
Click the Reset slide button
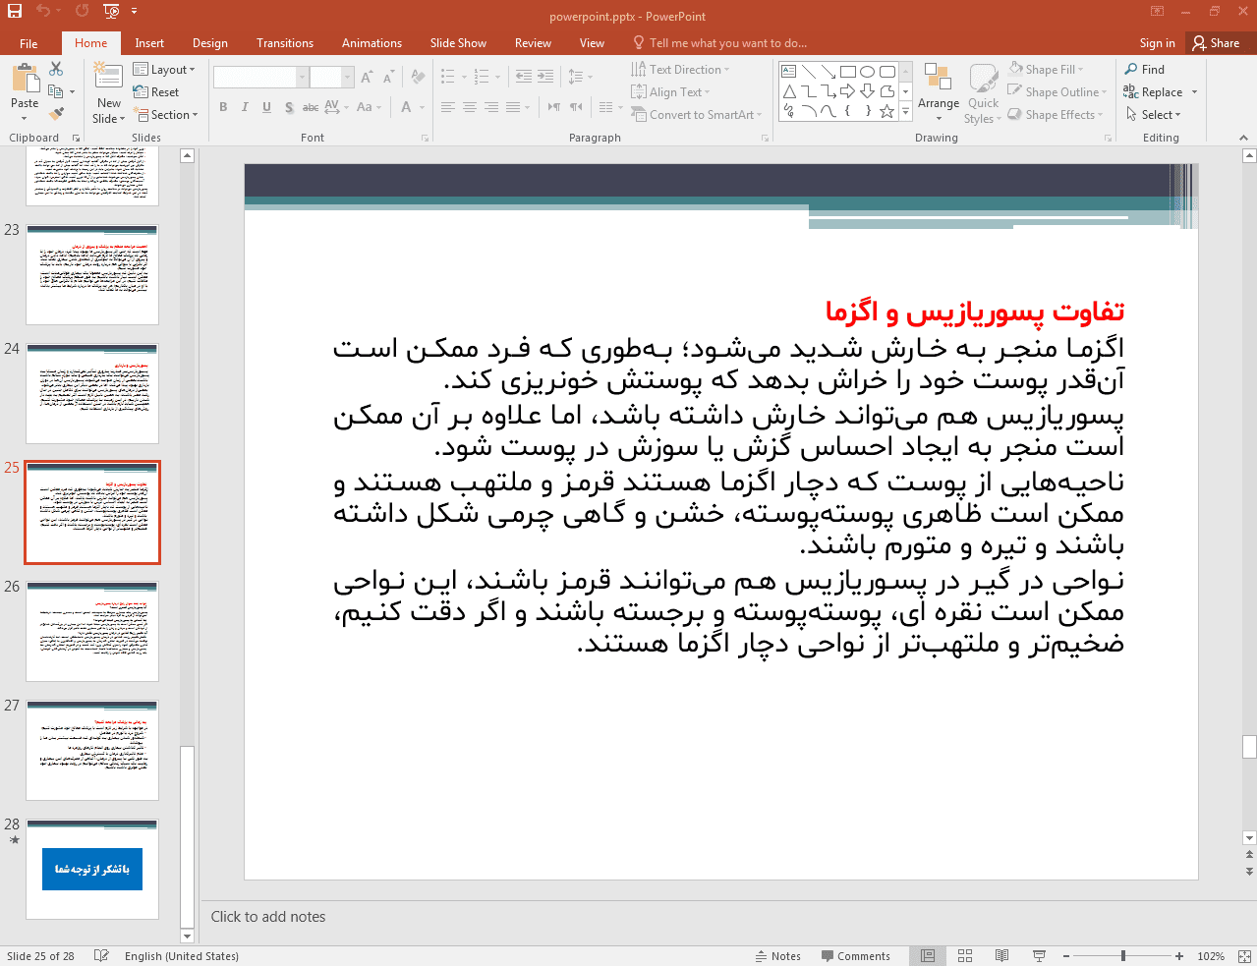tap(157, 92)
